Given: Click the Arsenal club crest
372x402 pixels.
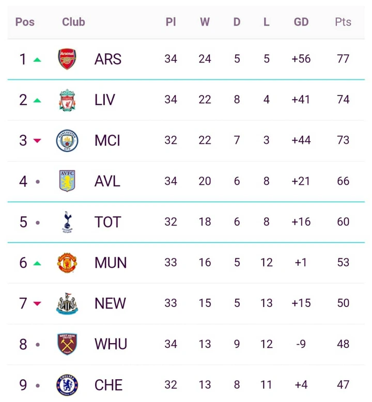Looking at the screenshot, I should point(67,59).
